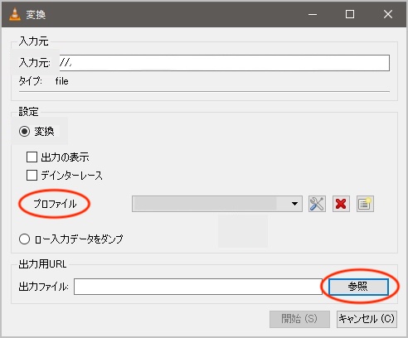This screenshot has height=338, width=408.
Task: Click the 変換 title text in title bar
Action: click(36, 14)
